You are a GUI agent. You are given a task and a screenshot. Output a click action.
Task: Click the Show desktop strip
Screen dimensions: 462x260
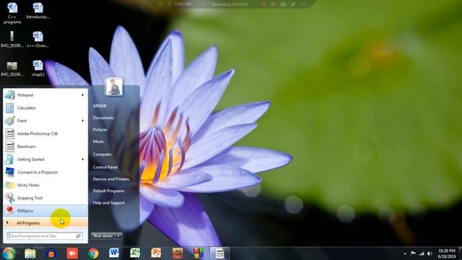(461, 253)
